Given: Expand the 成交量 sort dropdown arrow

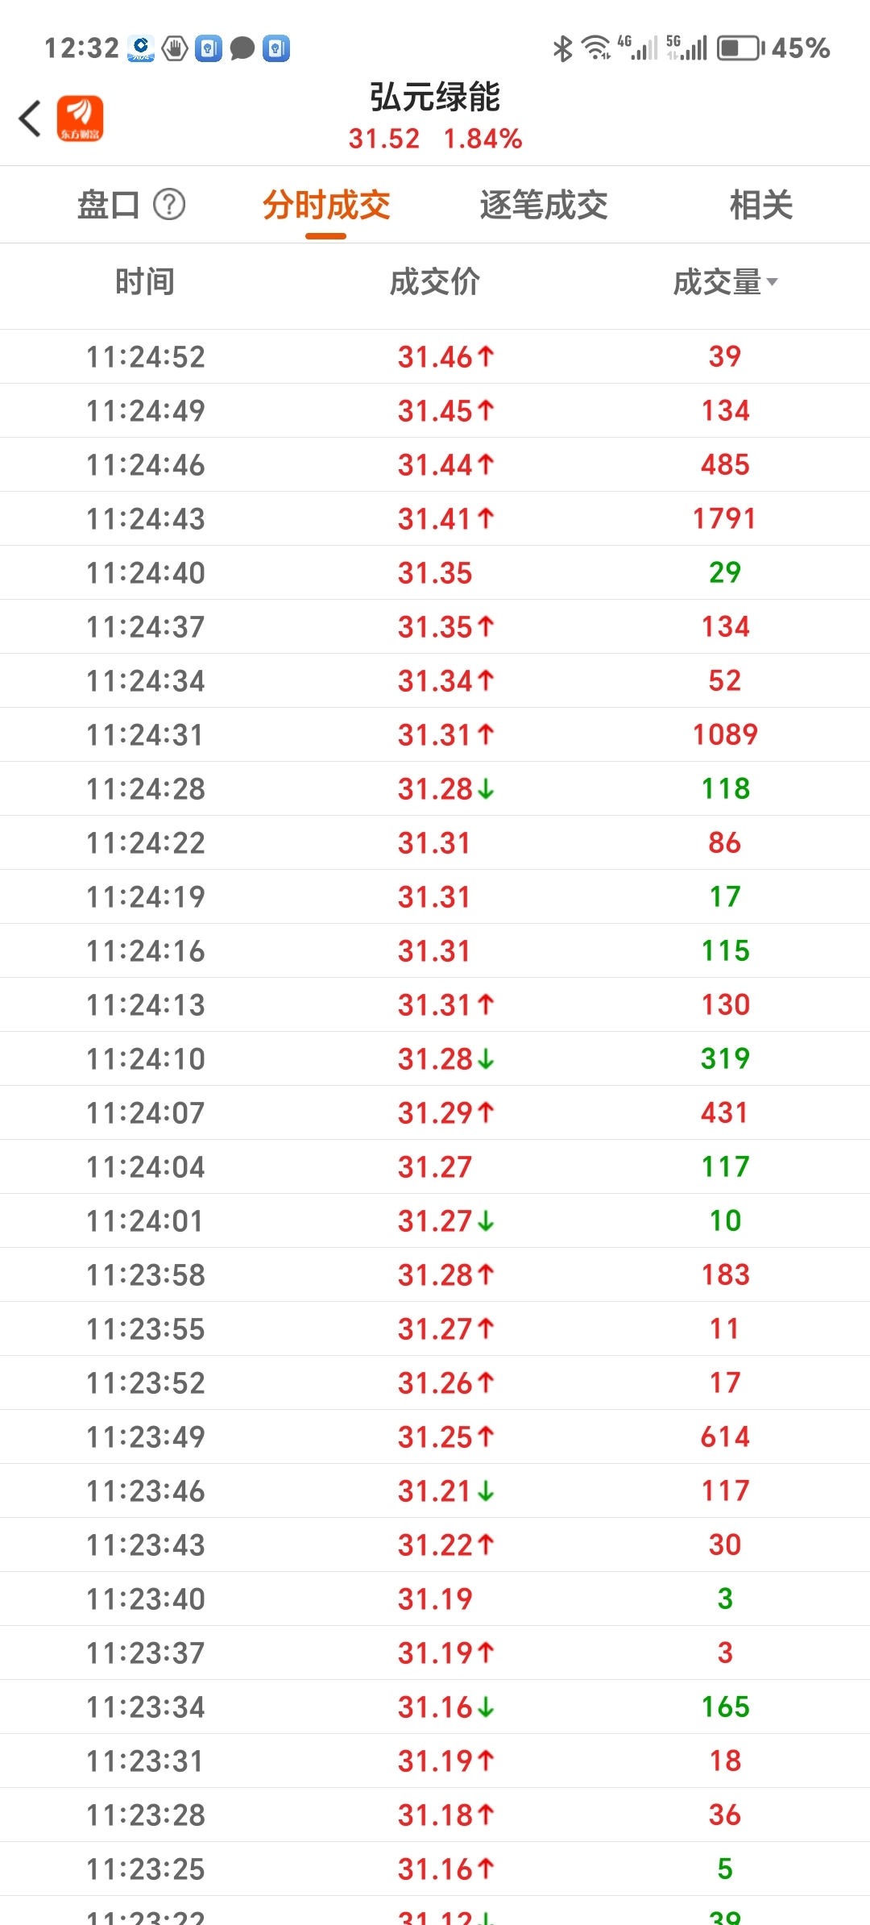Looking at the screenshot, I should pos(773,282).
